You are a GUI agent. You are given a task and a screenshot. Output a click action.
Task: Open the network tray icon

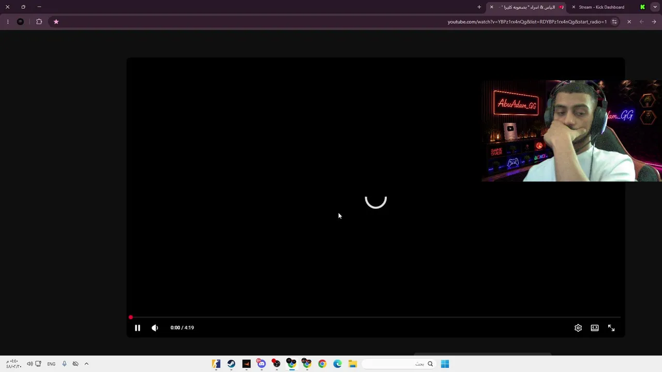[38, 364]
